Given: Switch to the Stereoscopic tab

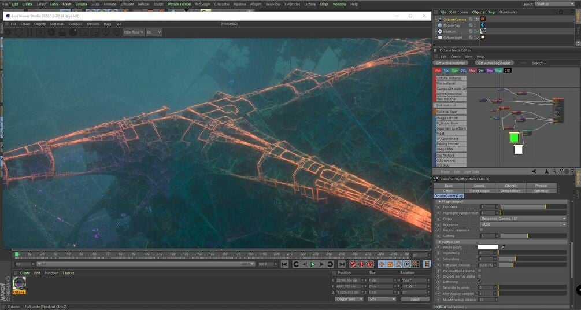Looking at the screenshot, I should (x=479, y=191).
